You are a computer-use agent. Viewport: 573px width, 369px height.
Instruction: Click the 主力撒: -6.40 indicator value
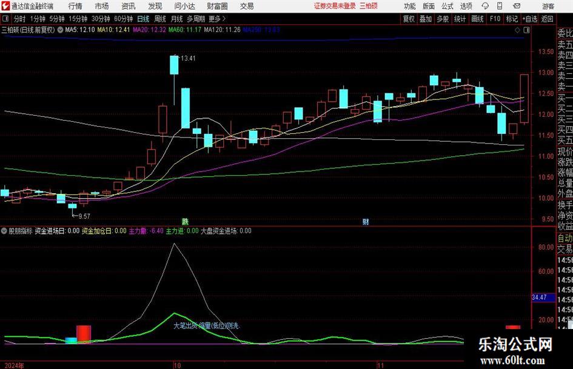(146, 231)
